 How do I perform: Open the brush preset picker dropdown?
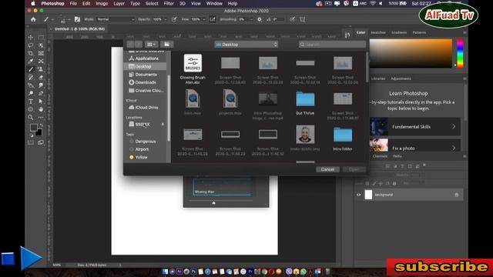click(69, 19)
